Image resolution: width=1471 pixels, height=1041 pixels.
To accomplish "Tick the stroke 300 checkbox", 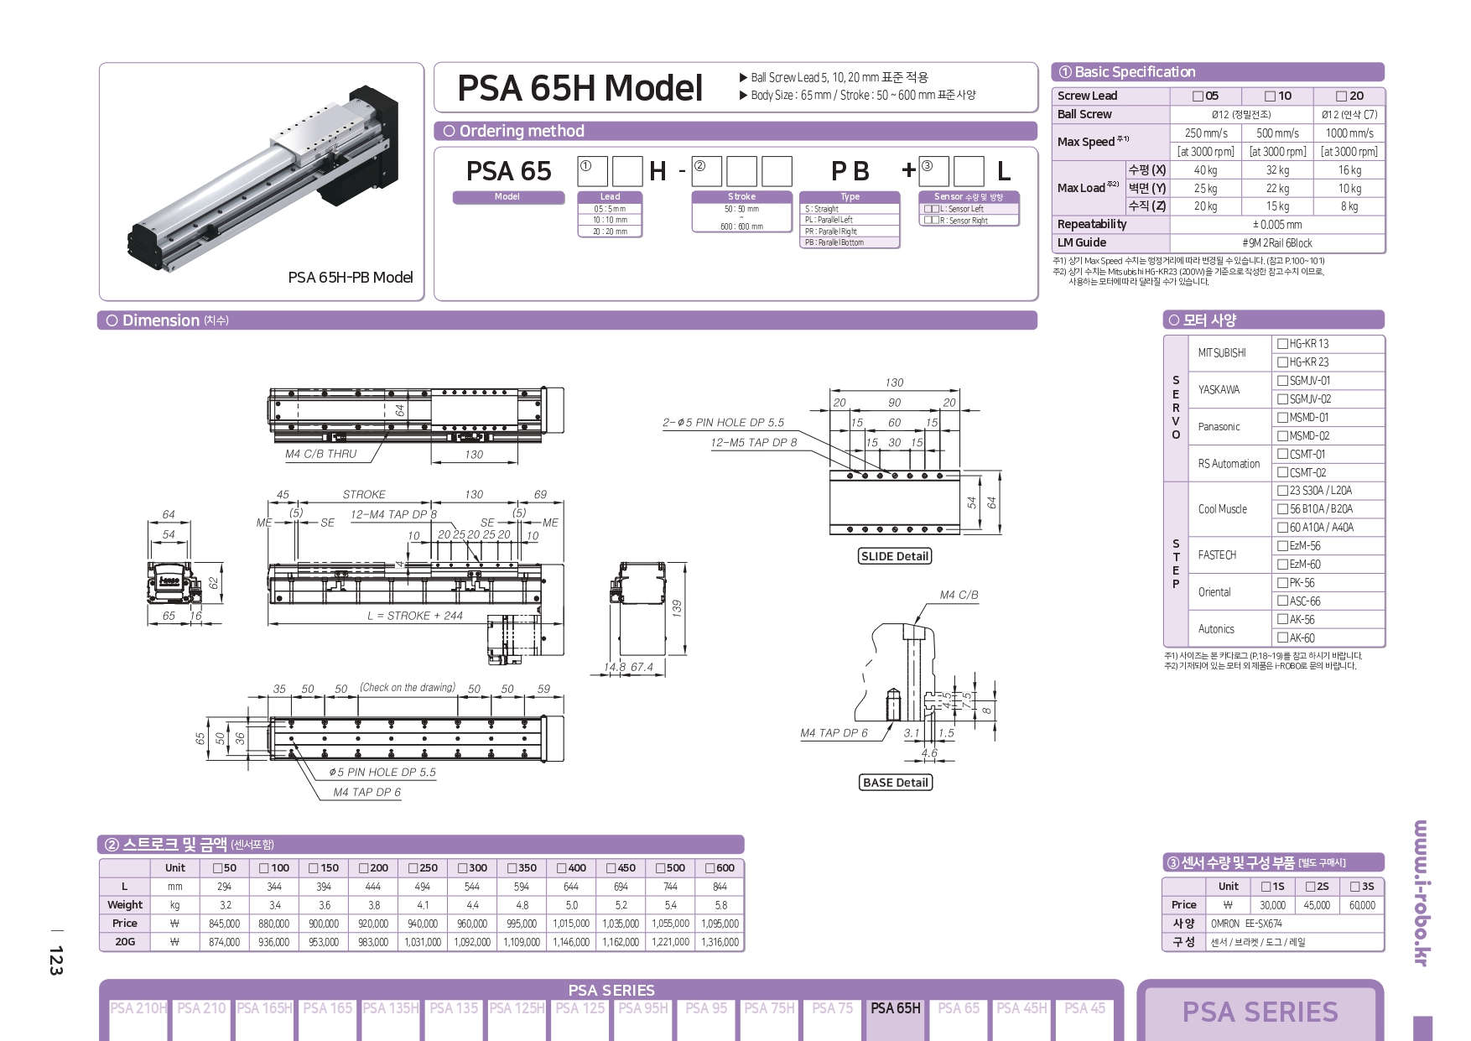I will (462, 868).
